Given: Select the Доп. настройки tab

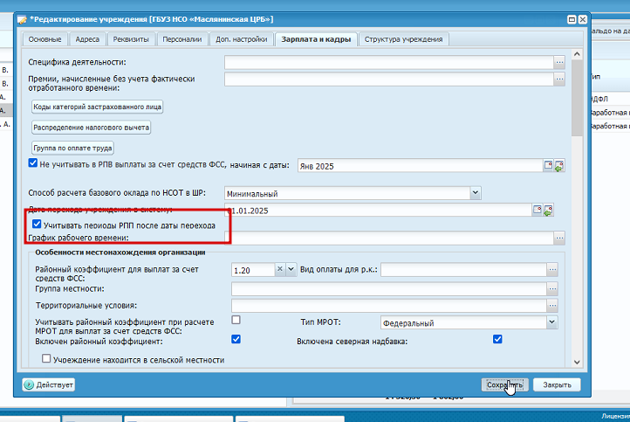Looking at the screenshot, I should (242, 39).
